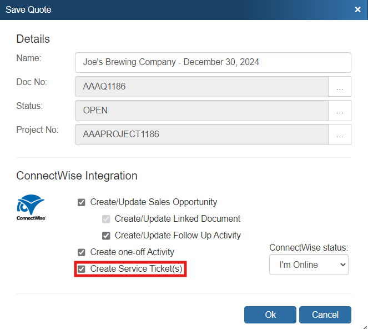Click the Details section heading
The height and width of the screenshot is (329, 368).
pyautogui.click(x=33, y=39)
